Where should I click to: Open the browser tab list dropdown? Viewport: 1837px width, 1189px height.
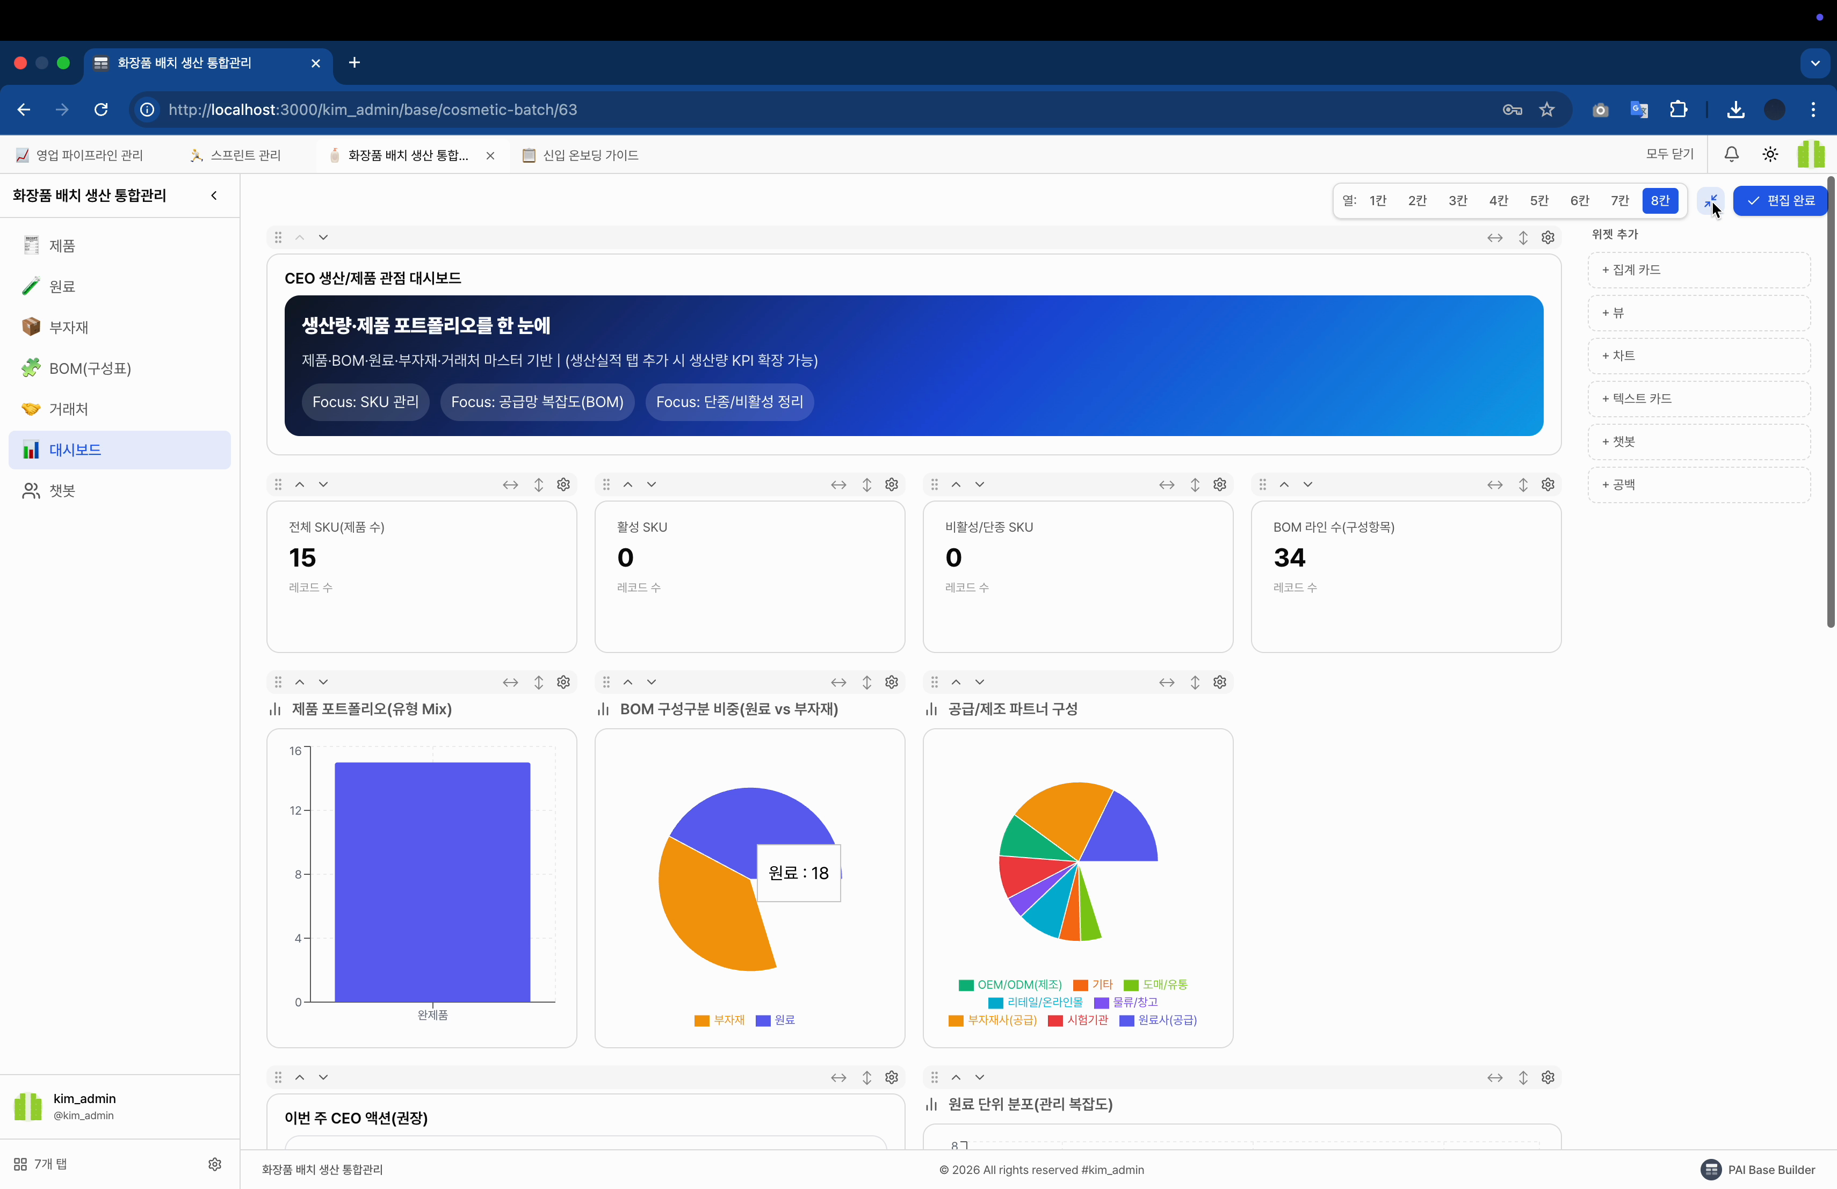[1814, 62]
